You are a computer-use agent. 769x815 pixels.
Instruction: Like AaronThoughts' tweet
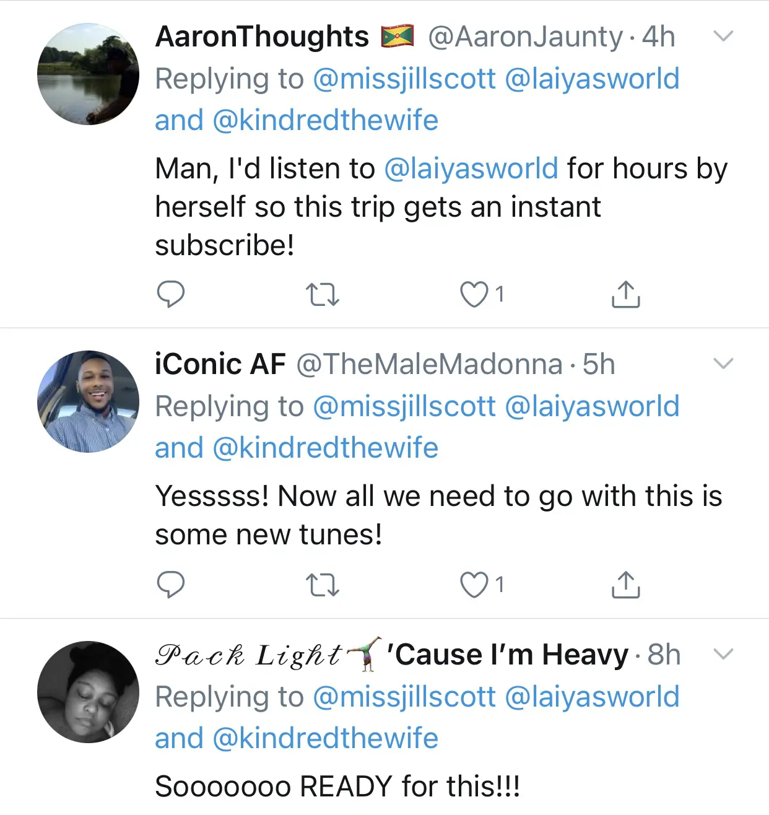(x=474, y=295)
